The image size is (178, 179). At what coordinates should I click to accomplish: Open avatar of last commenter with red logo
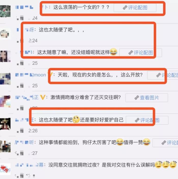(x=5, y=169)
